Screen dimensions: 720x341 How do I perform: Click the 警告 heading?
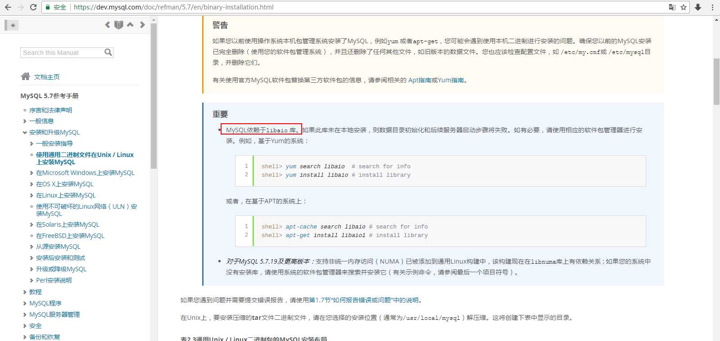pyautogui.click(x=220, y=25)
